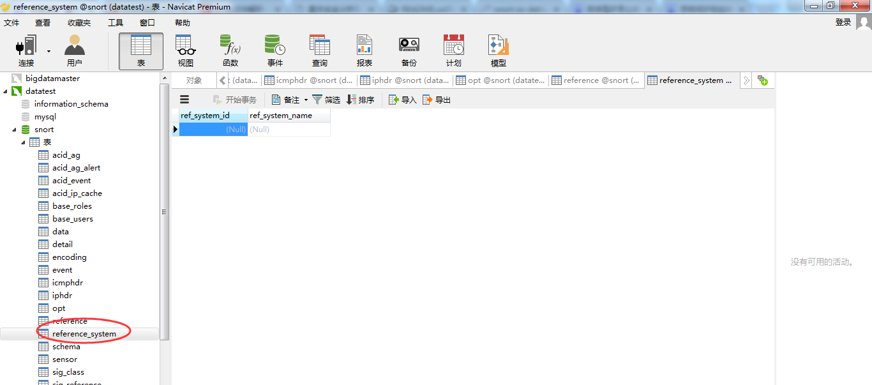Select sensor table
Image resolution: width=872 pixels, height=385 pixels.
pyautogui.click(x=64, y=359)
